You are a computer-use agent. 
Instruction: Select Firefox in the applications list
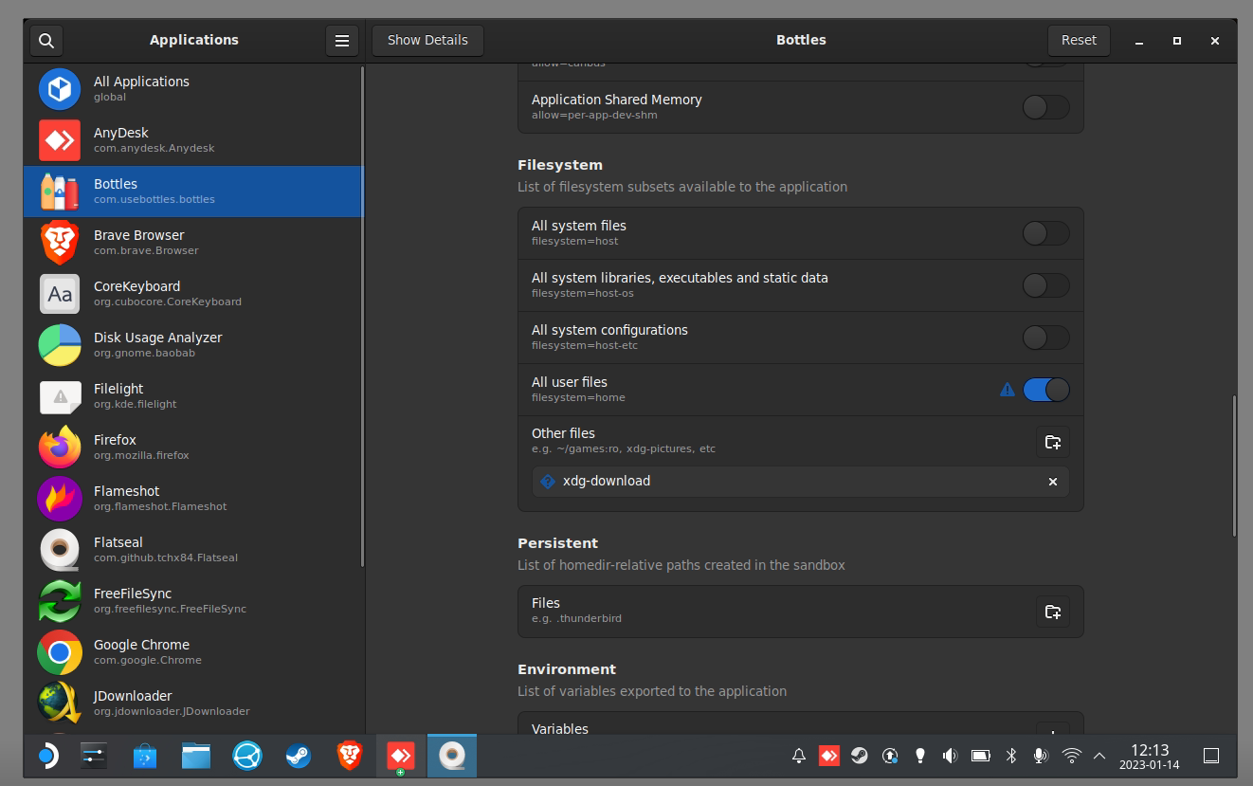click(x=193, y=448)
